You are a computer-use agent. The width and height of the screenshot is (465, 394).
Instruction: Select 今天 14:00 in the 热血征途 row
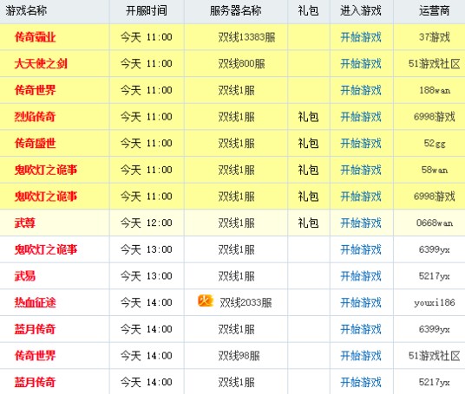point(147,302)
